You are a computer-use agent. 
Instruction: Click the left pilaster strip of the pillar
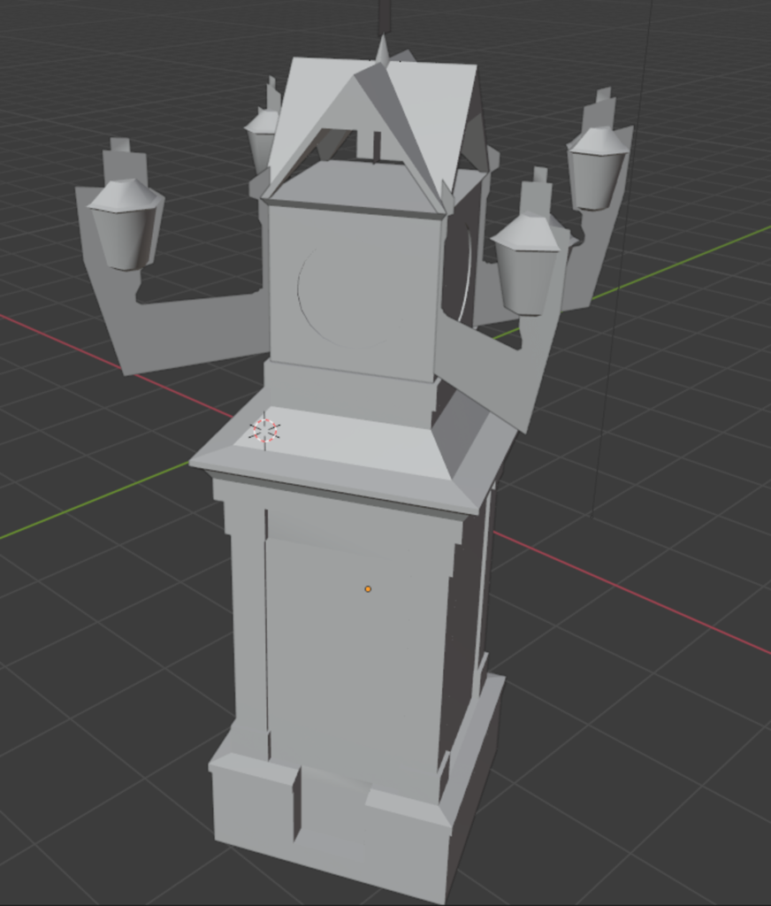click(248, 619)
